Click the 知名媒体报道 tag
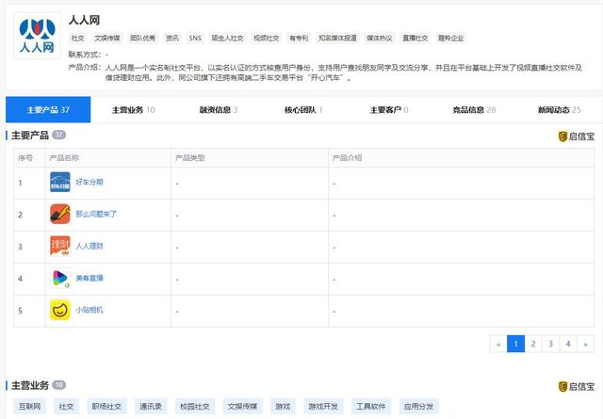Screen dimensions: 603x419 pos(337,38)
